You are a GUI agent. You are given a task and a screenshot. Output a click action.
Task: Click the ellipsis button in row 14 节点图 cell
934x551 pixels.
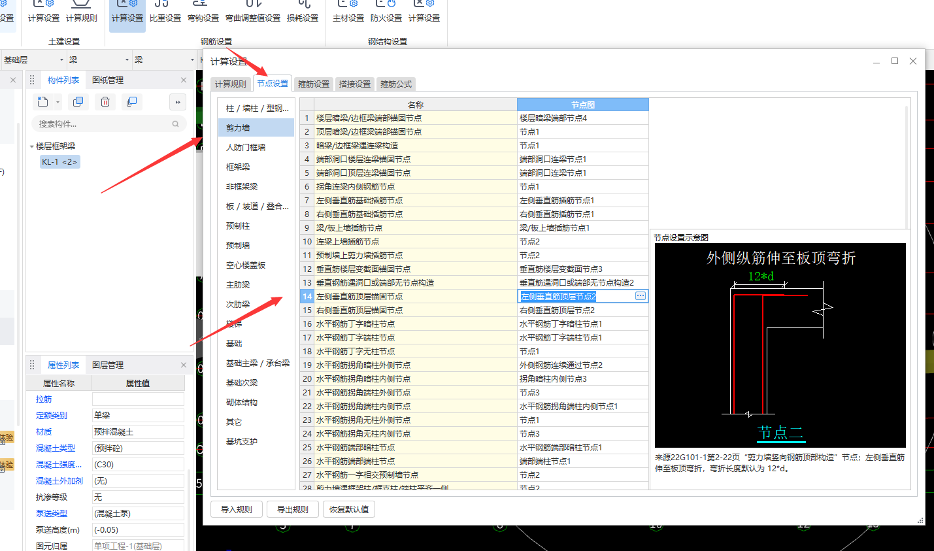tap(641, 296)
